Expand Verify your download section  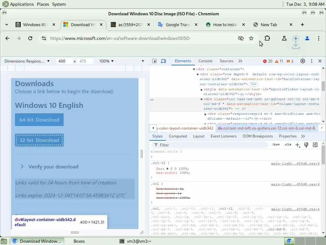pyautogui.click(x=53, y=167)
